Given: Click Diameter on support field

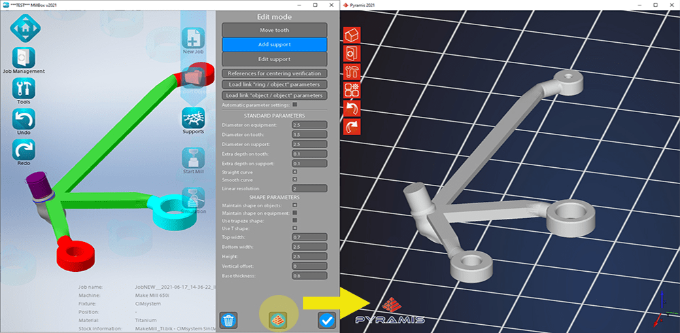Looking at the screenshot, I should [x=309, y=144].
